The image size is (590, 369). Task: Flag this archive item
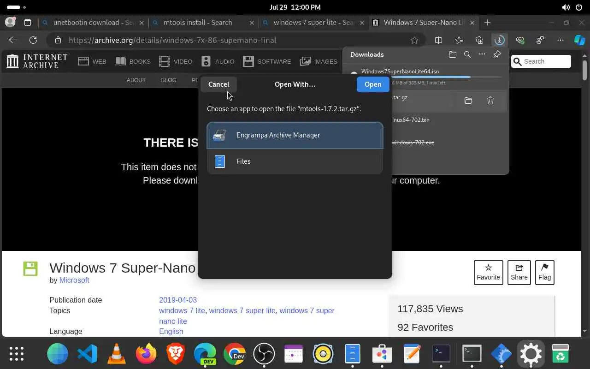(544, 273)
